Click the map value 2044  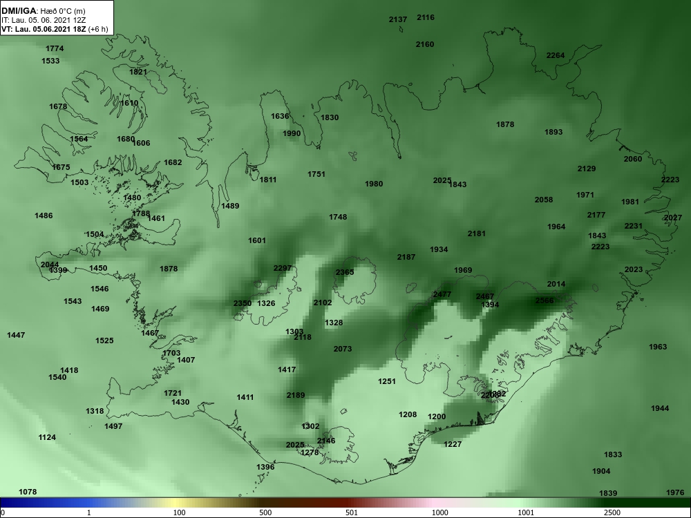point(49,265)
